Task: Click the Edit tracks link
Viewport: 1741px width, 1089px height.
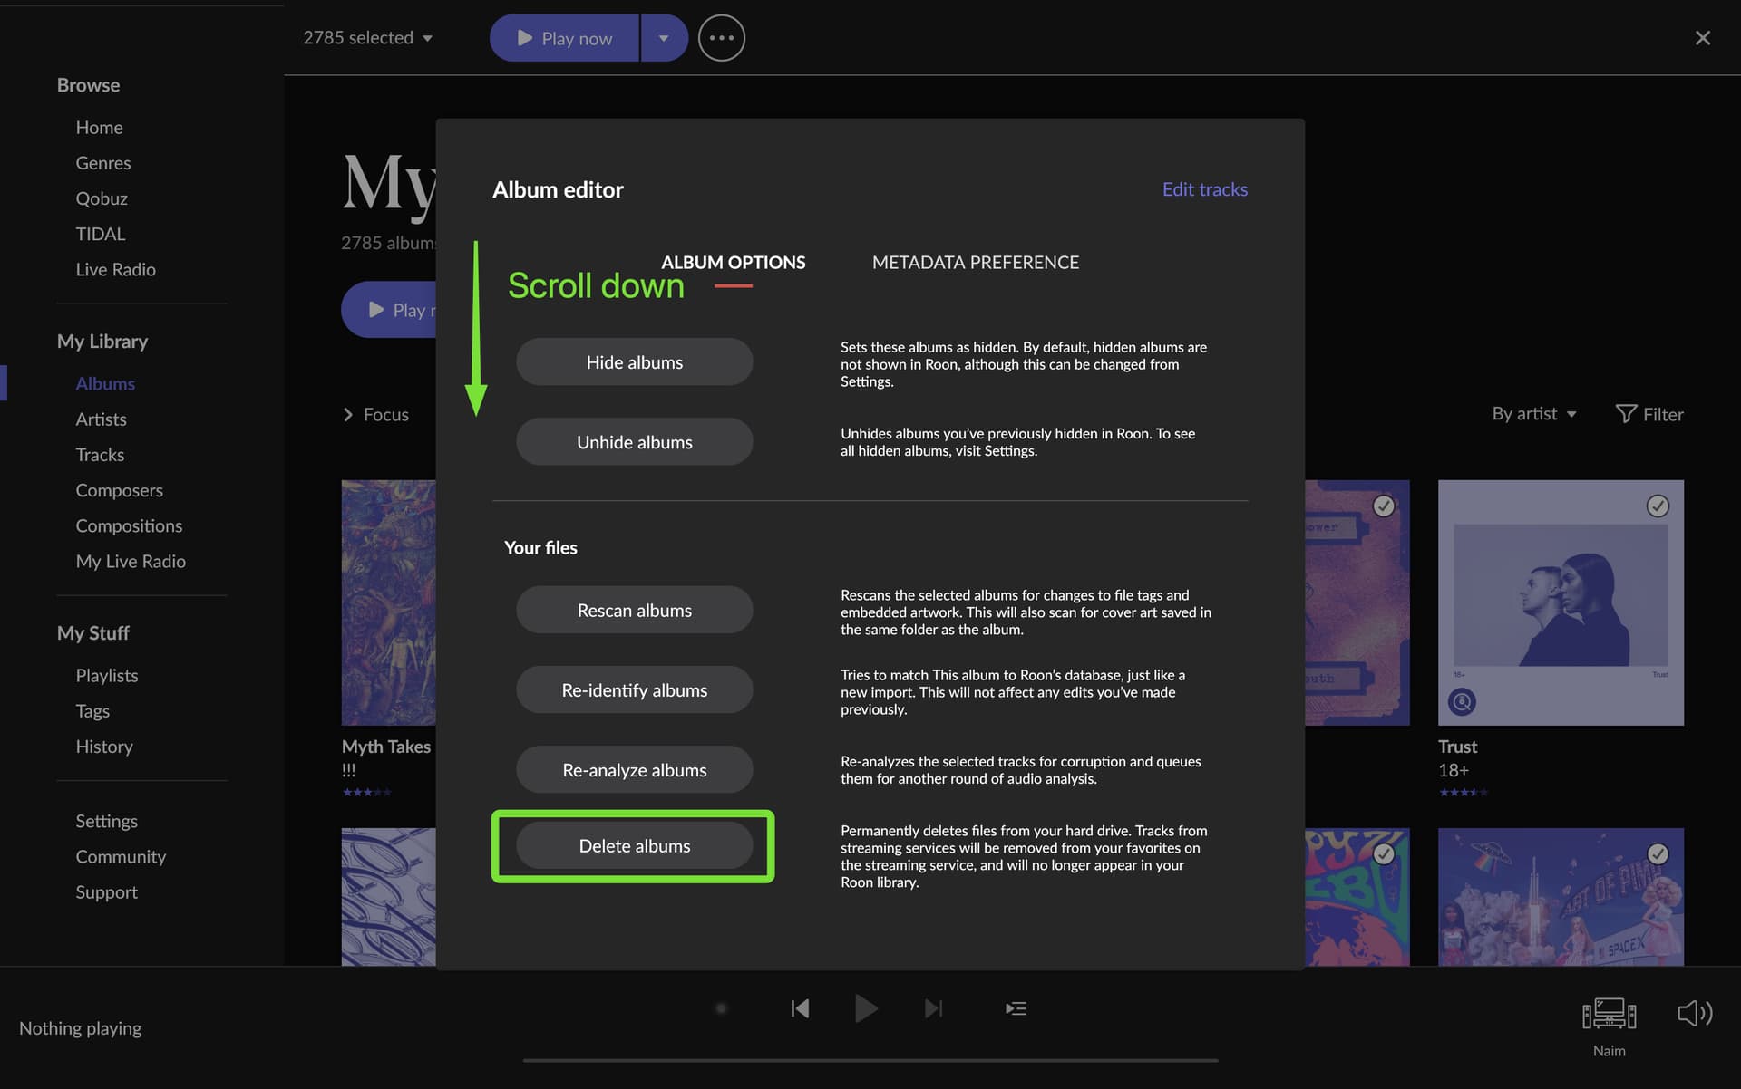Action: (x=1204, y=188)
